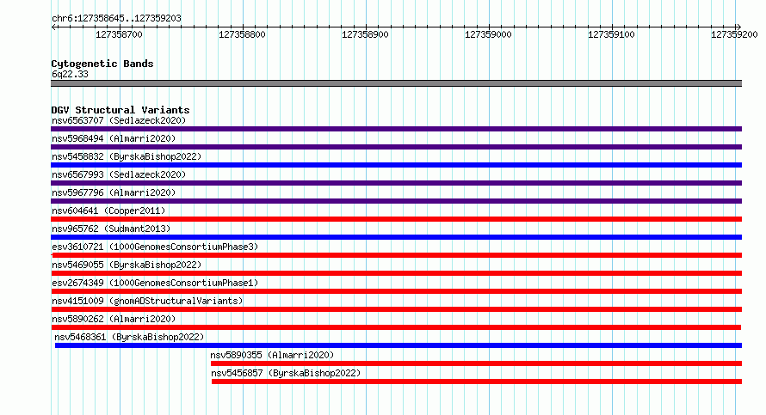Select the nsv5458832 blue variant bar

396,165
